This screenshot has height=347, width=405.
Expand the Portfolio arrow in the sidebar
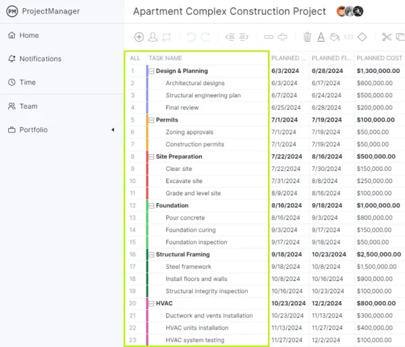point(113,130)
